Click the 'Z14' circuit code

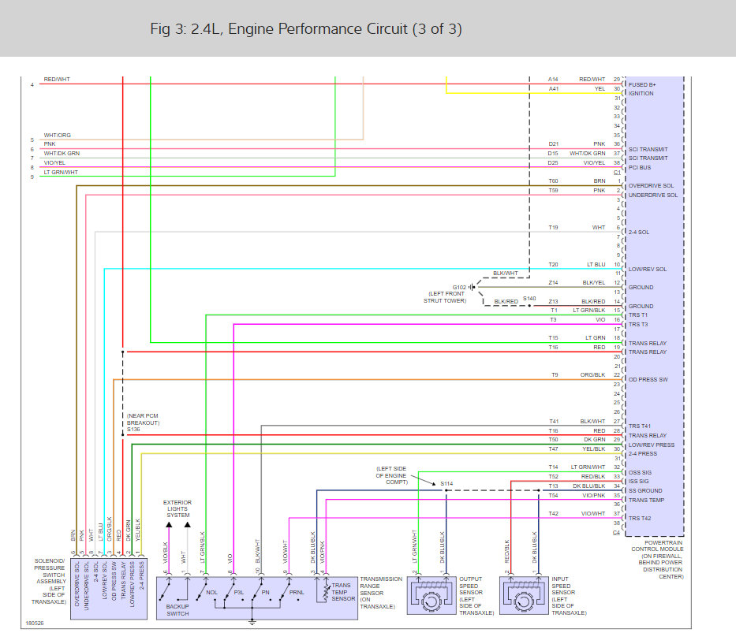pyautogui.click(x=554, y=283)
